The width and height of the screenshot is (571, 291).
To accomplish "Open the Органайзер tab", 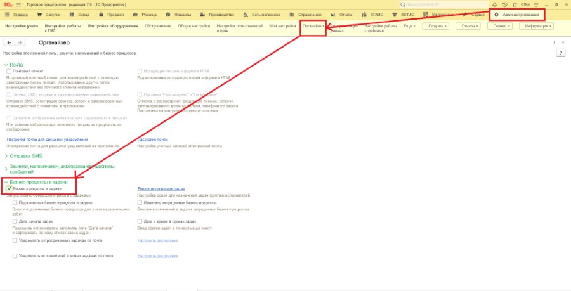I will [313, 26].
